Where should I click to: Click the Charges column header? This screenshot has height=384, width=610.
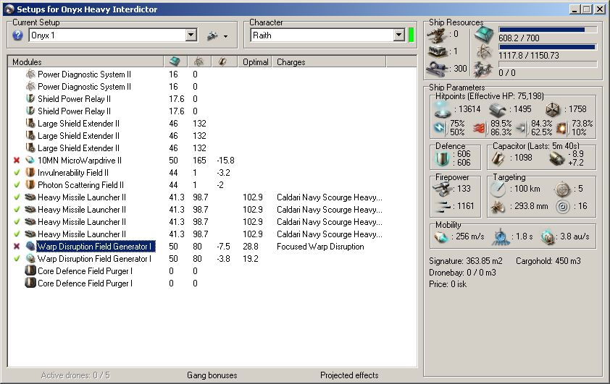click(291, 62)
